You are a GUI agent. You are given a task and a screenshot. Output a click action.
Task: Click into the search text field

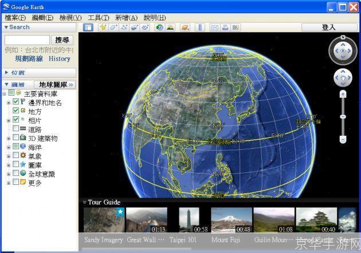coord(27,40)
